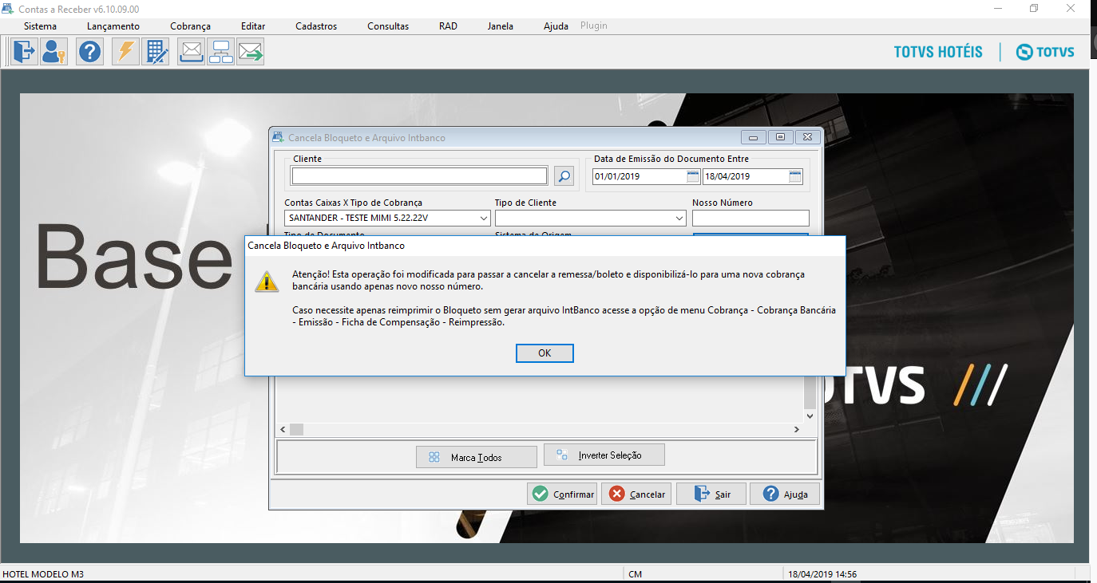Click the CM status bar entry
1097x583 pixels.
(636, 574)
